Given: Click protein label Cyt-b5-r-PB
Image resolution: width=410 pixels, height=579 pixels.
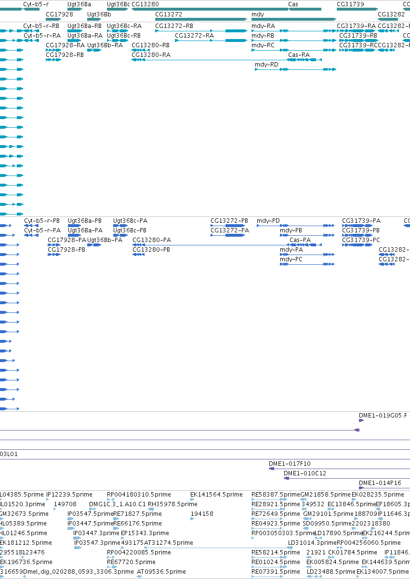Looking at the screenshot, I should pyautogui.click(x=42, y=220).
